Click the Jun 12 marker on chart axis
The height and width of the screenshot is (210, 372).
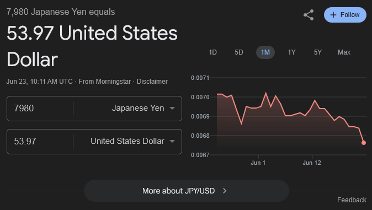click(312, 163)
